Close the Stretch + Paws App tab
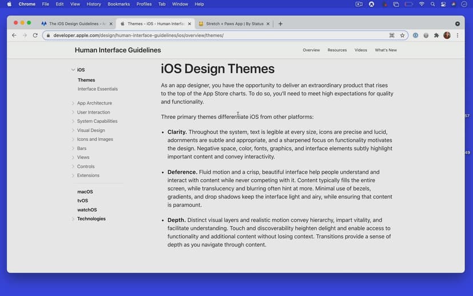The width and height of the screenshot is (473, 296). (269, 24)
